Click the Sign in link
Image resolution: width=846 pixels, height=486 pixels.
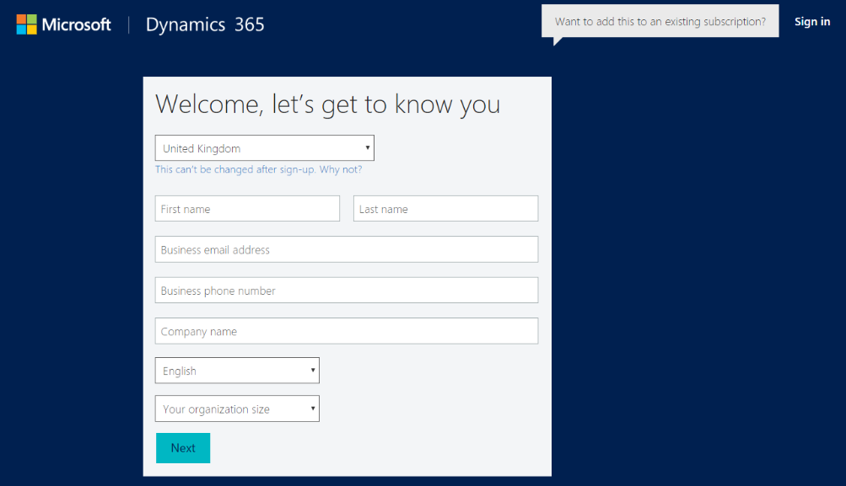click(812, 22)
